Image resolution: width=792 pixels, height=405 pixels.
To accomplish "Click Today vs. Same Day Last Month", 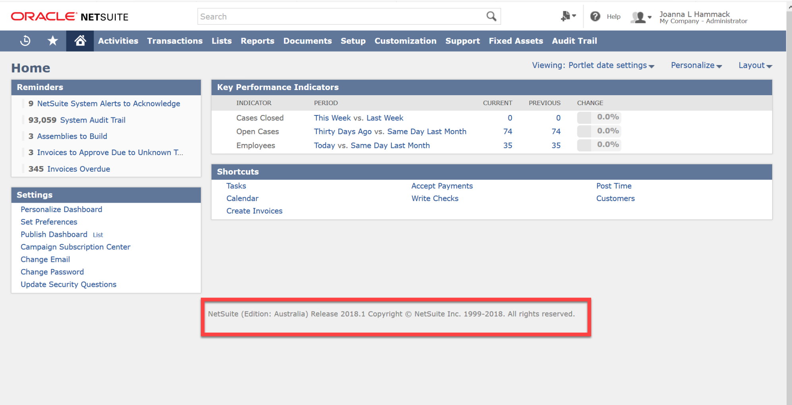I will click(x=372, y=146).
